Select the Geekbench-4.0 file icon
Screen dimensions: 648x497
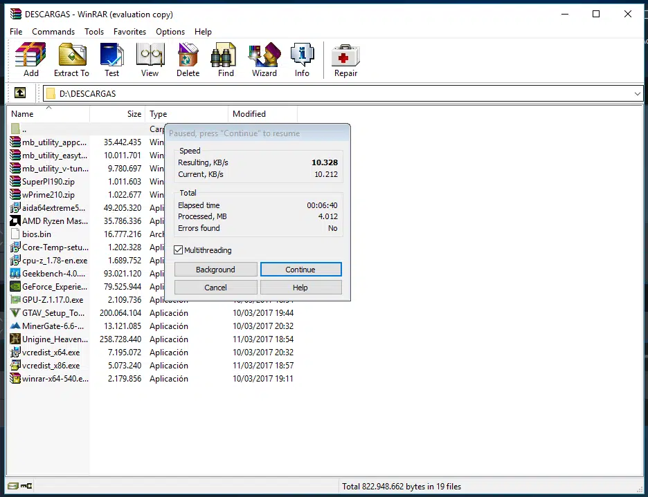[15, 273]
